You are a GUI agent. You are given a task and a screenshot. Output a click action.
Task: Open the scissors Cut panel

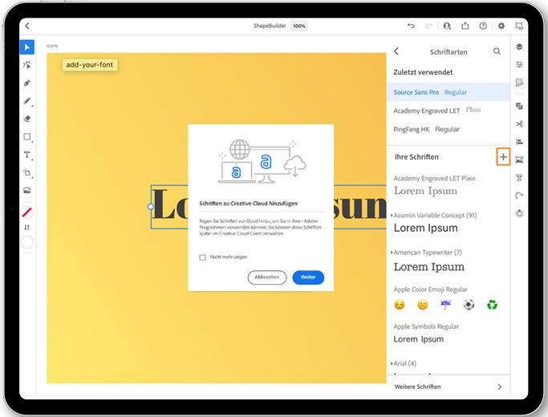[519, 124]
